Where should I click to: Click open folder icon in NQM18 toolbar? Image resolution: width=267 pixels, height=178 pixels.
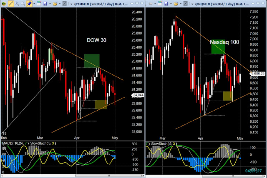pos(176,4)
